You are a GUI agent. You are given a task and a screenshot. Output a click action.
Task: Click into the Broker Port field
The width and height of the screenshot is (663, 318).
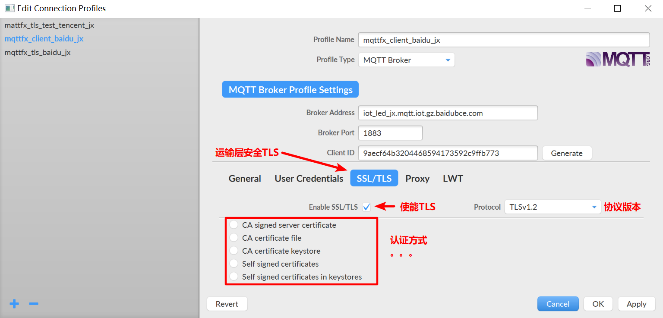[x=390, y=133]
